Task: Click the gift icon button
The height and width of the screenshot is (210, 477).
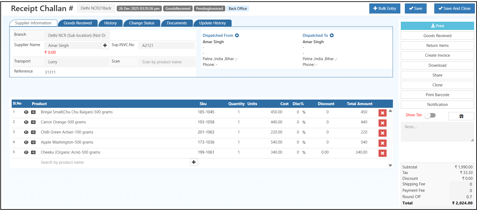Action: point(461,116)
